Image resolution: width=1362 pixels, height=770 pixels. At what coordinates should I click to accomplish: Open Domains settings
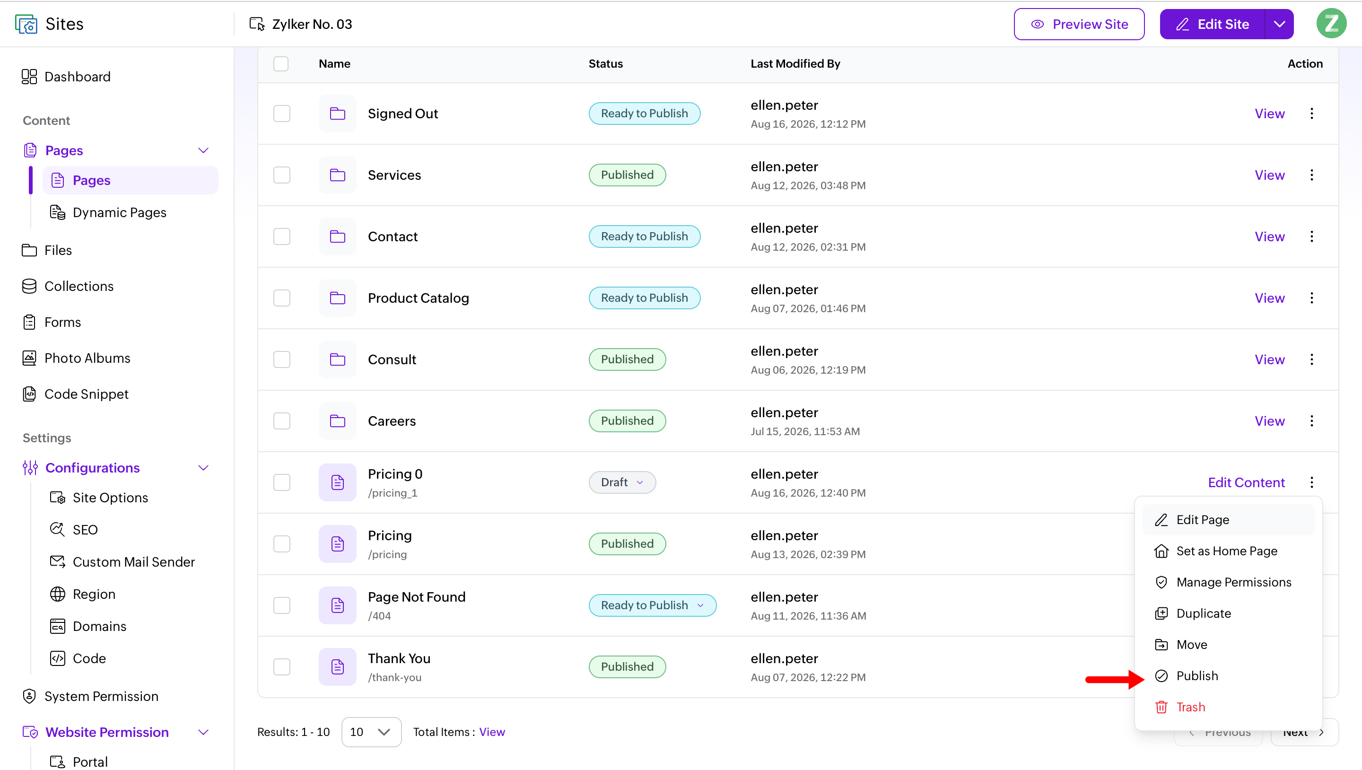[x=88, y=626]
